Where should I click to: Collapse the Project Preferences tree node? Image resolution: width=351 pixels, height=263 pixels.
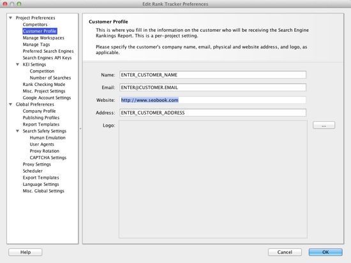coord(10,18)
